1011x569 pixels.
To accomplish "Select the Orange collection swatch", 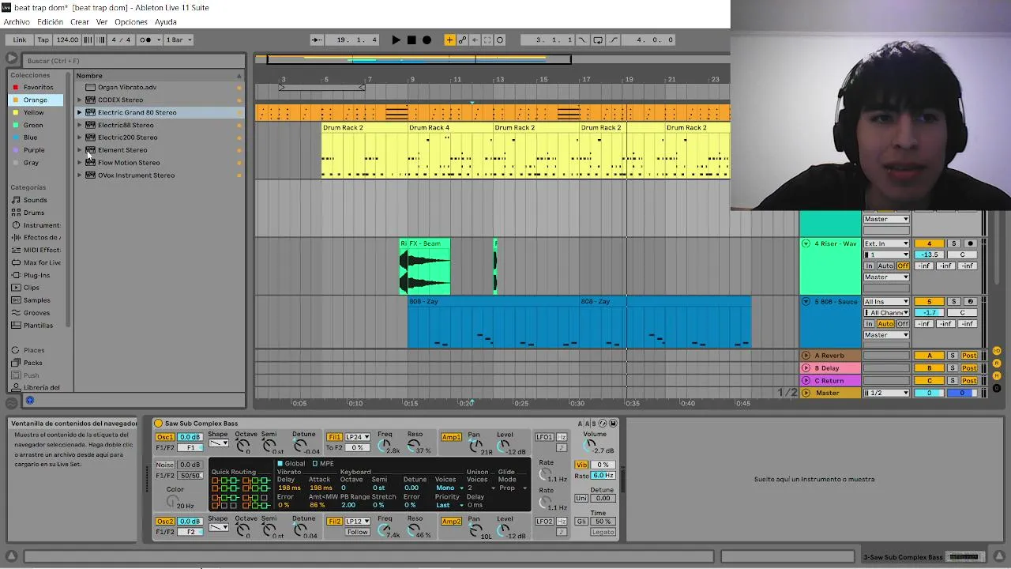I will pyautogui.click(x=16, y=100).
